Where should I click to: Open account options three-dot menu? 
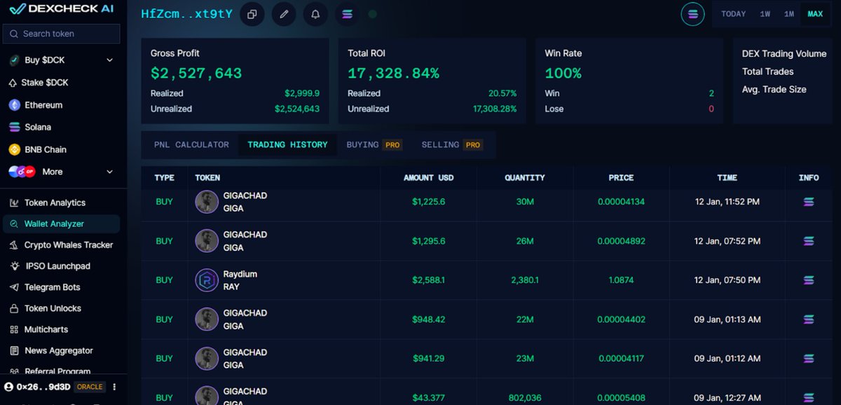(x=114, y=387)
